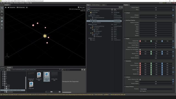Toggle Generate Color And Opacity checkbox

140,50
